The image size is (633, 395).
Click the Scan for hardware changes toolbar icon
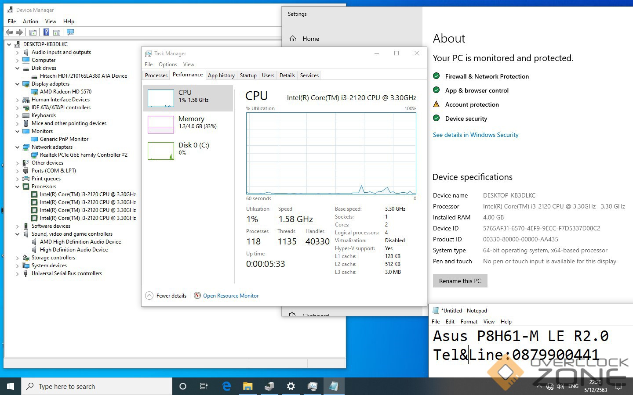(70, 32)
